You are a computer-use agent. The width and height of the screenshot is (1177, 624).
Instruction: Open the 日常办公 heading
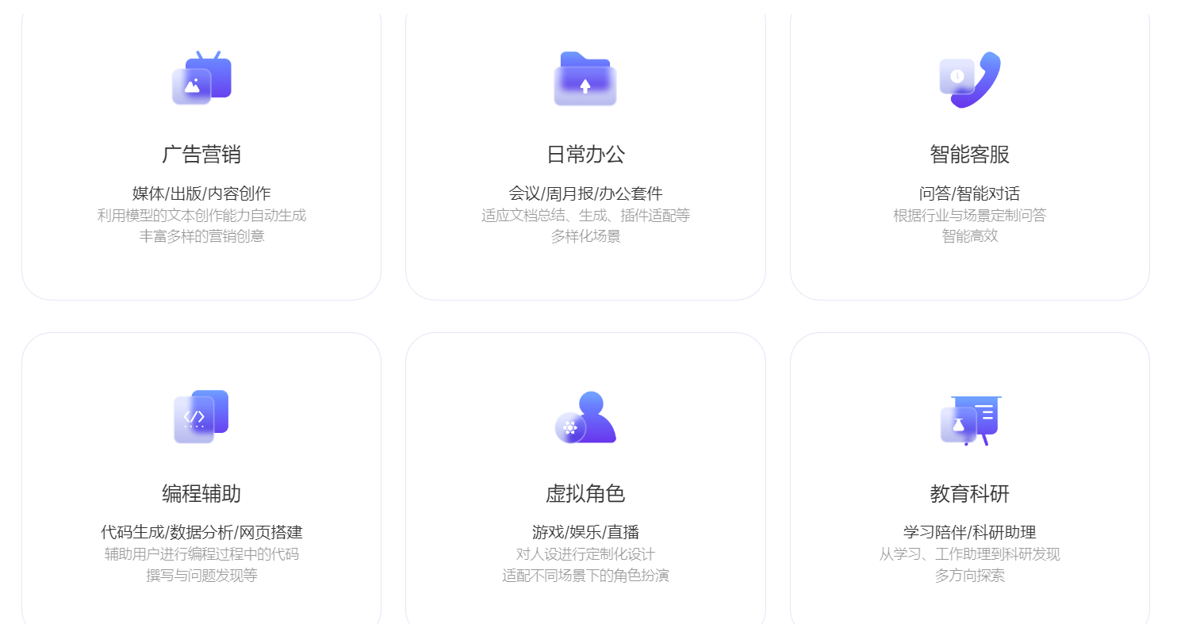(585, 154)
